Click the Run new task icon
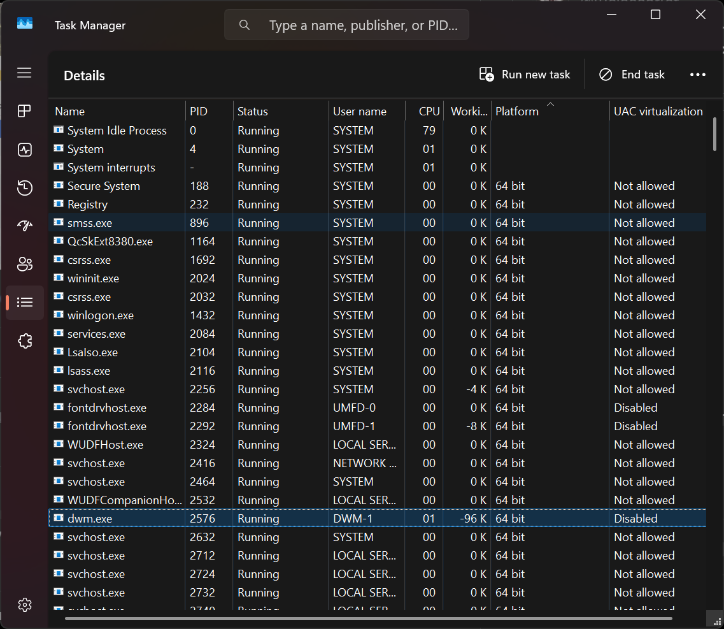Screen dimensions: 724x629 [486, 74]
